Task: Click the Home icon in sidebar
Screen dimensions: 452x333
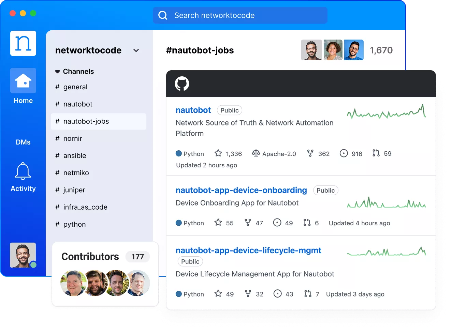Action: pyautogui.click(x=23, y=81)
